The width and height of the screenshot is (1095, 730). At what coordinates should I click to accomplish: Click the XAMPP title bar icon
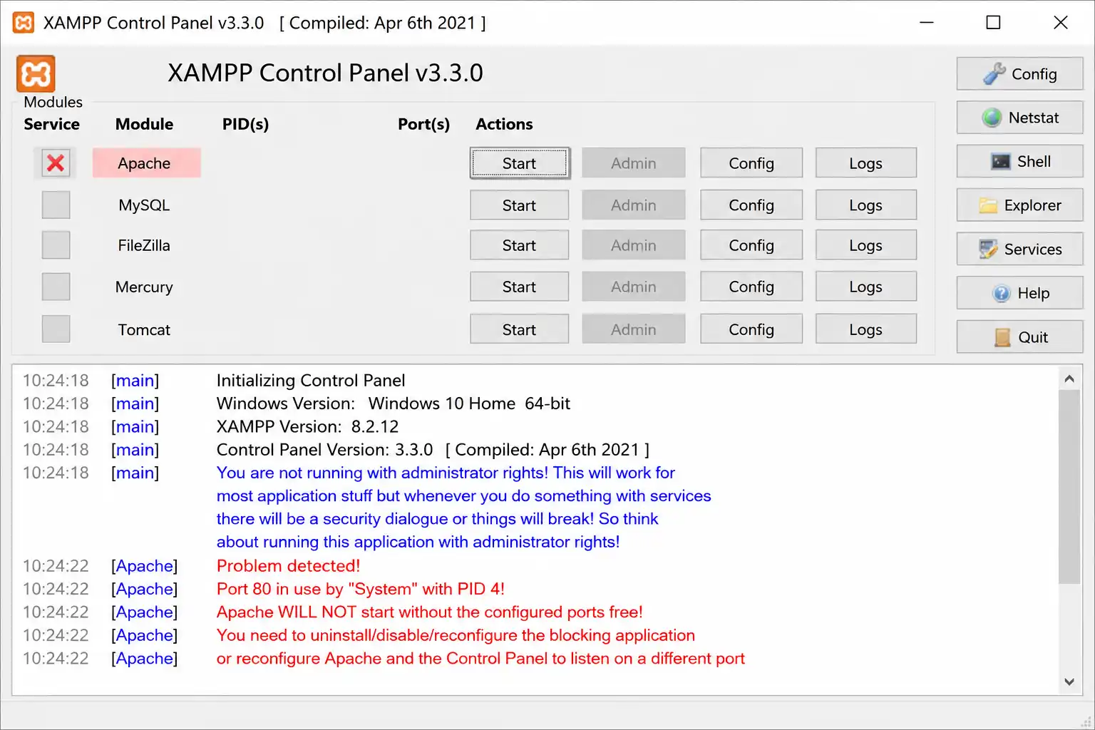click(24, 23)
